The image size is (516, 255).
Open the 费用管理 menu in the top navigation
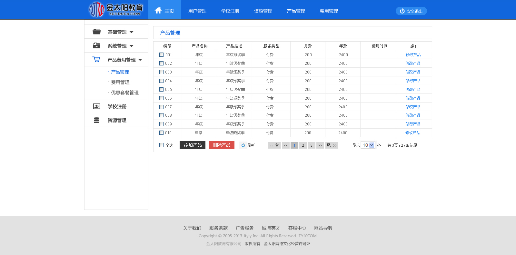[329, 11]
